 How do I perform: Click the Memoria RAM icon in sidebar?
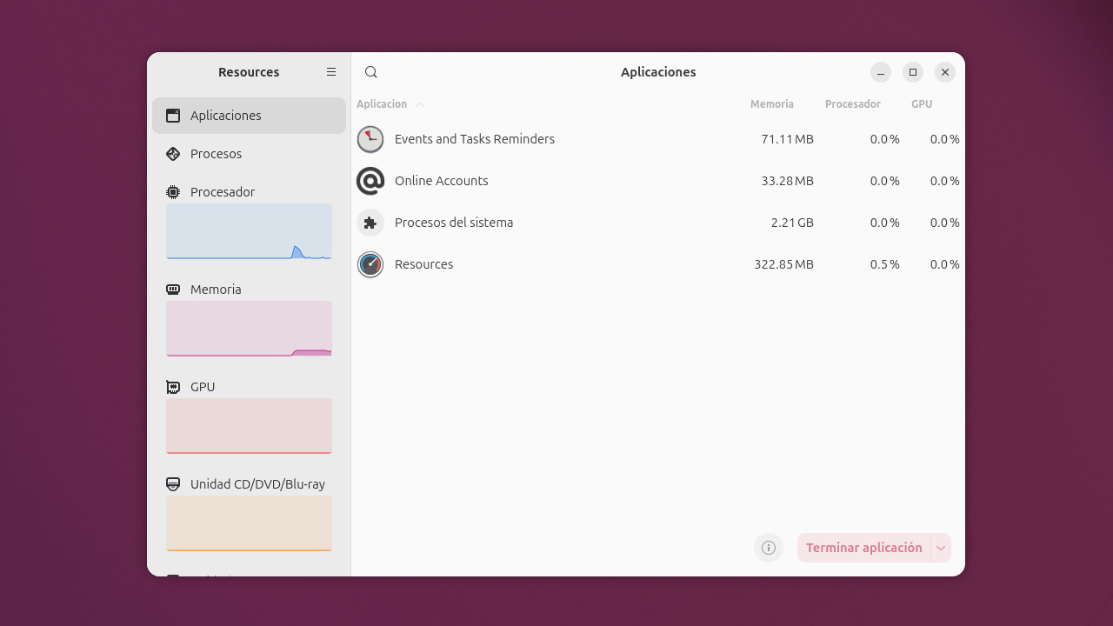tap(172, 289)
